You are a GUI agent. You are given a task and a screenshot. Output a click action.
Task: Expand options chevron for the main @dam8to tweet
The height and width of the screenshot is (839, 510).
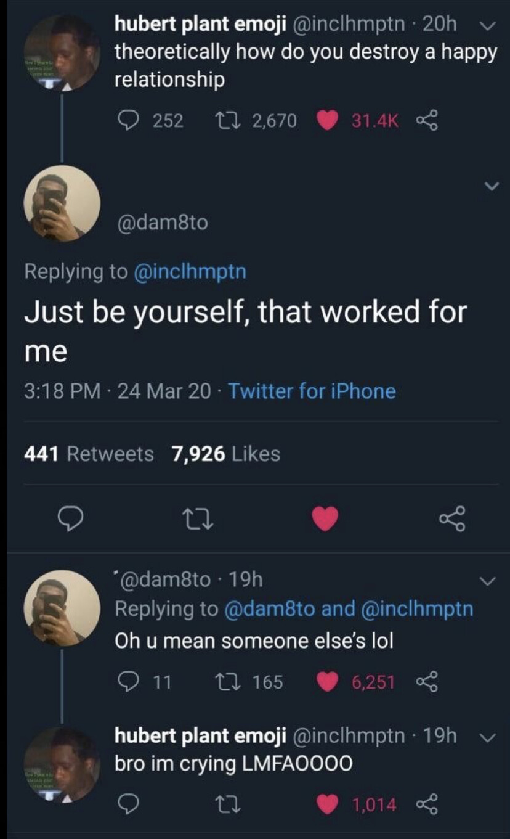coord(491,186)
